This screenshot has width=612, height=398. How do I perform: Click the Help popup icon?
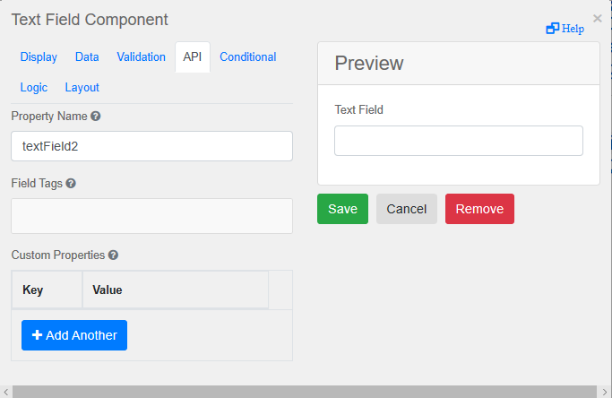coord(552,29)
